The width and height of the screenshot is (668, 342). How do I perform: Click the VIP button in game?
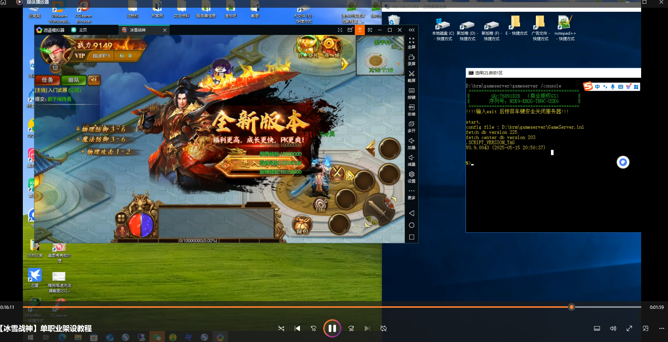click(x=80, y=56)
